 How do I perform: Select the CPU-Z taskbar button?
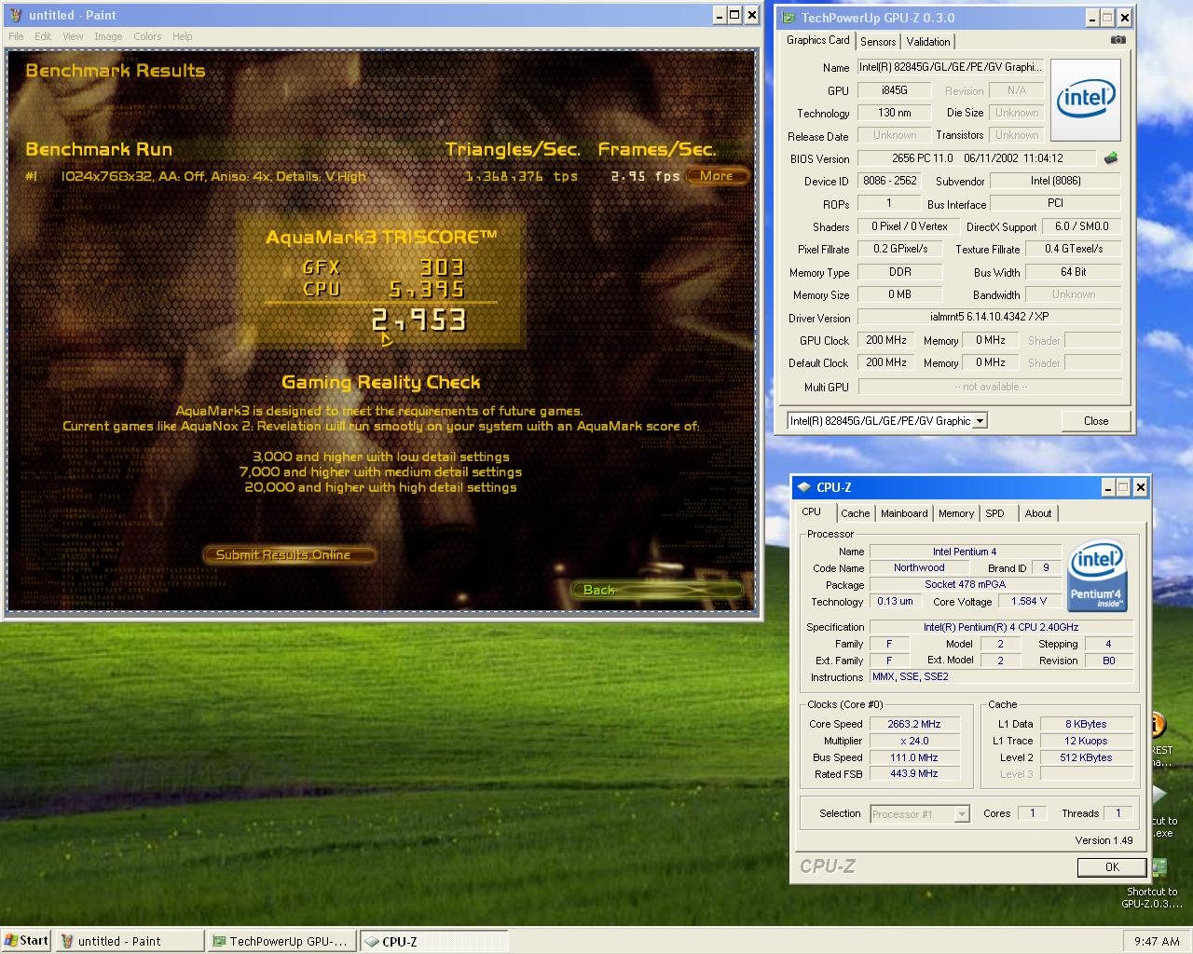pos(434,941)
